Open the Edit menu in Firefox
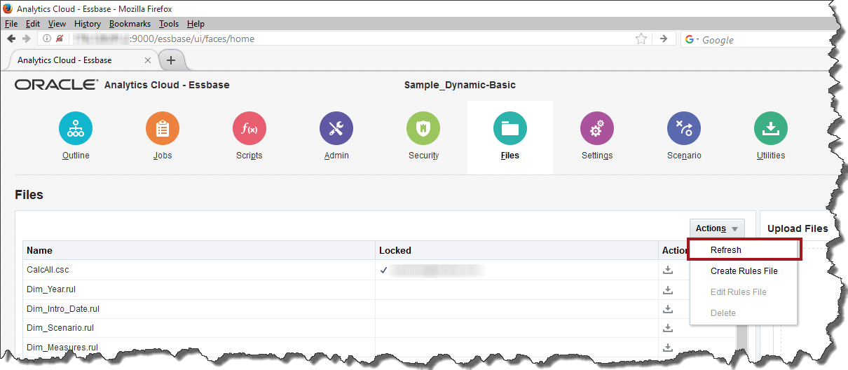848x370 pixels. tap(33, 24)
